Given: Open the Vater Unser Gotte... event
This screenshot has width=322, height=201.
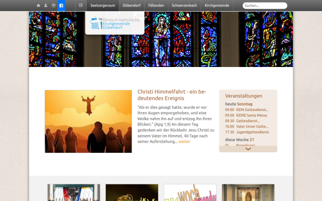Looking at the screenshot, I should click(252, 126).
